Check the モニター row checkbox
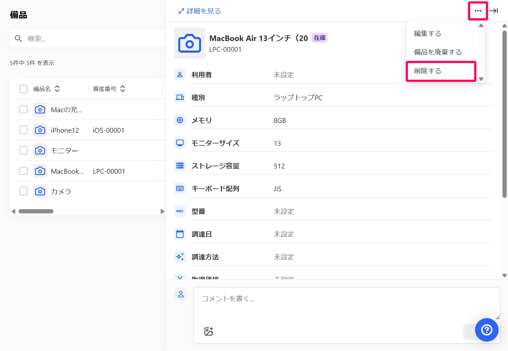Screen dimensions: 508x351 pyautogui.click(x=23, y=150)
